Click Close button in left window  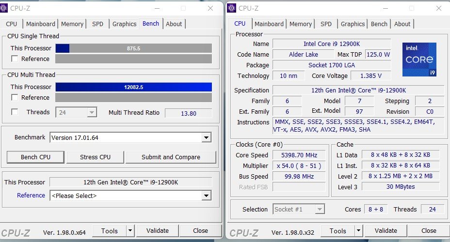[x=200, y=230]
